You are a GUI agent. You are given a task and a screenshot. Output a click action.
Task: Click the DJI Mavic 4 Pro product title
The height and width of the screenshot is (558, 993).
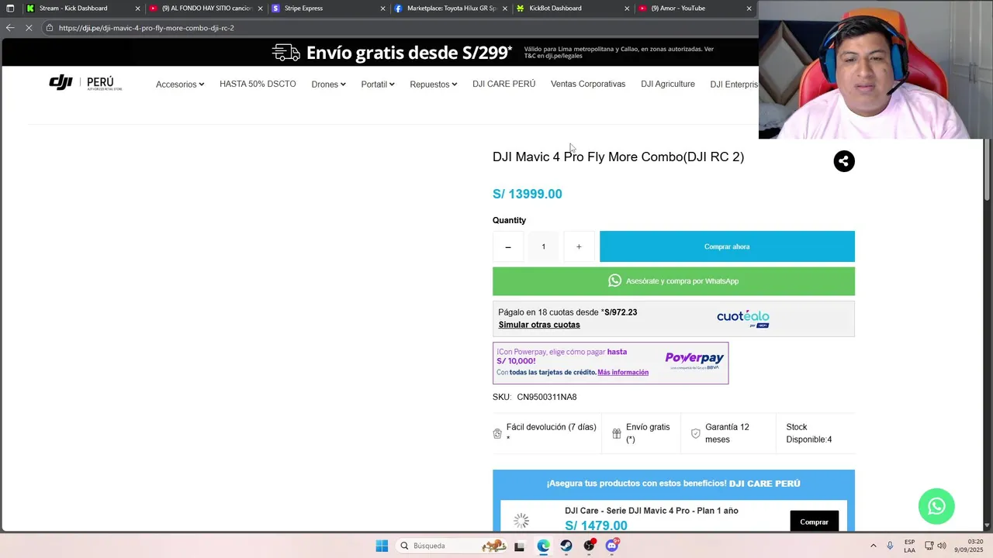tap(618, 157)
